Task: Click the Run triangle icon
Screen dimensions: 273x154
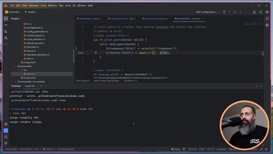Action: coord(229,12)
